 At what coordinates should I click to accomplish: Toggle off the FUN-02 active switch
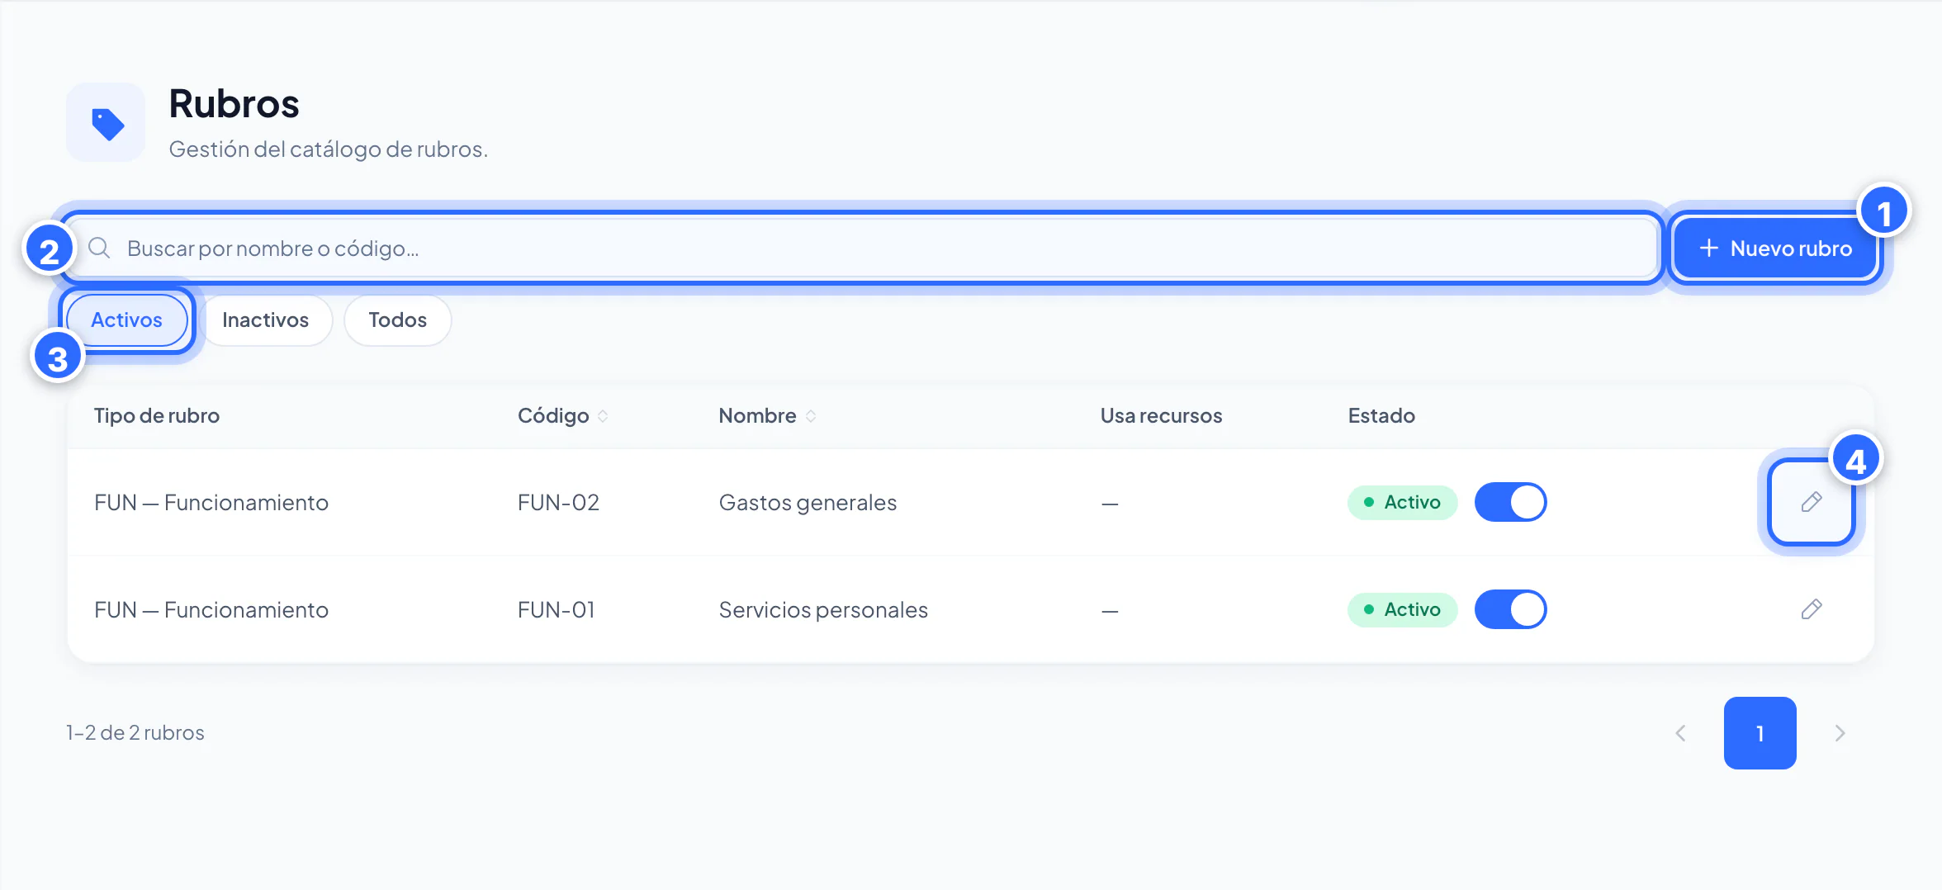[1510, 502]
